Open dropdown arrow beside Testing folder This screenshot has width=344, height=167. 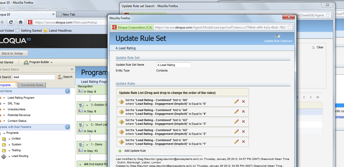pyautogui.click(x=9, y=150)
